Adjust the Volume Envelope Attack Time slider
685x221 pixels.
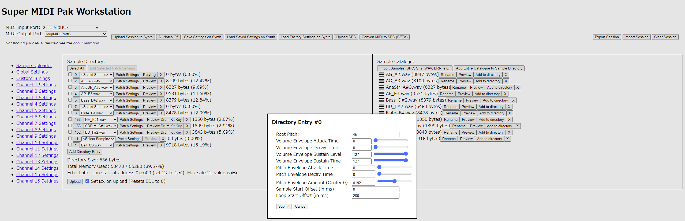[x=391, y=140]
